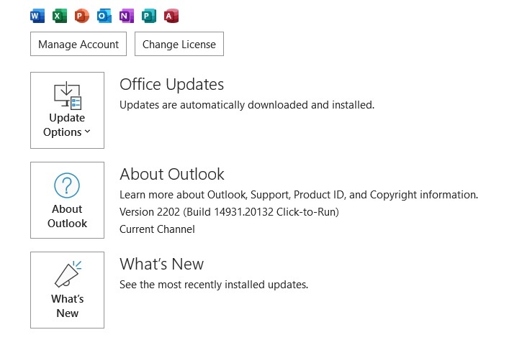Click the Update Options chevron arrow
The width and height of the screenshot is (522, 340).
[87, 132]
